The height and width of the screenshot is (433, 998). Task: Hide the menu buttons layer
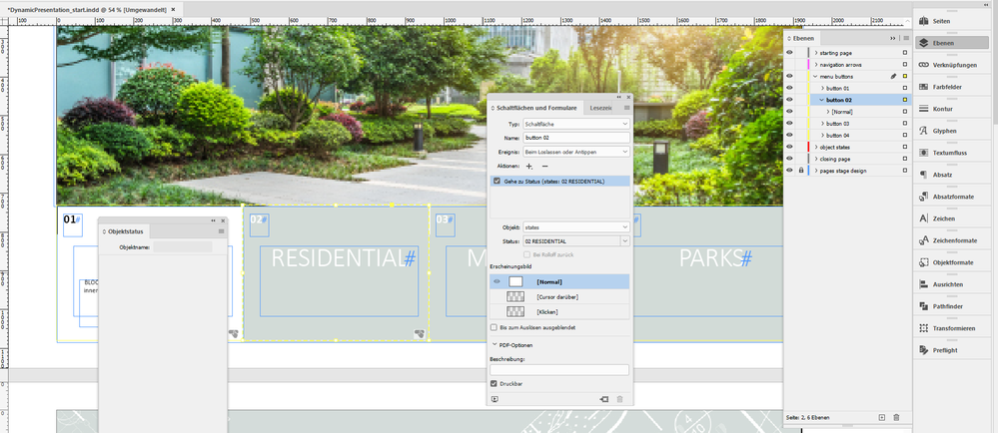coord(789,76)
